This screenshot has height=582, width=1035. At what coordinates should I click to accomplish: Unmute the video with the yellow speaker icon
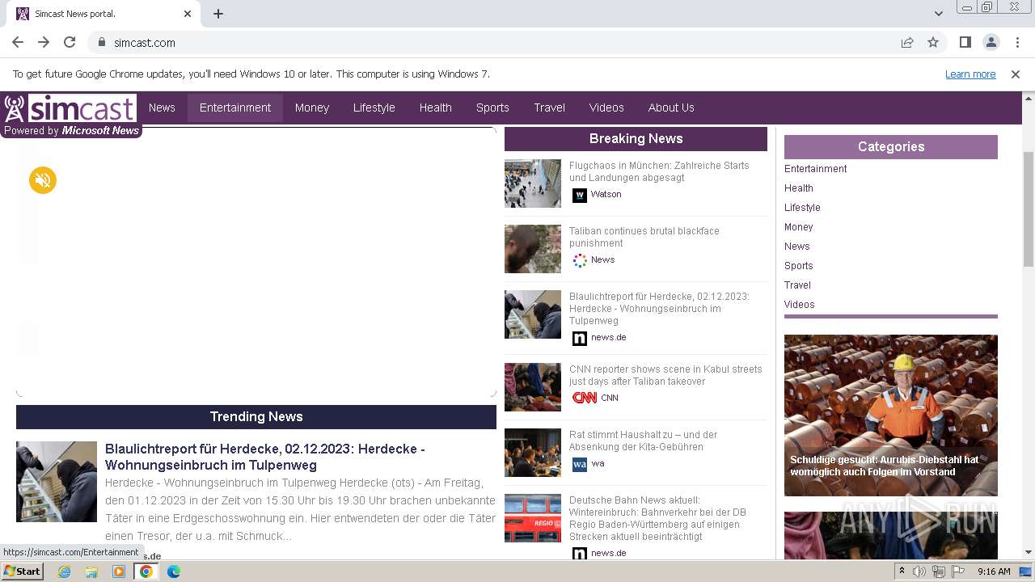43,180
